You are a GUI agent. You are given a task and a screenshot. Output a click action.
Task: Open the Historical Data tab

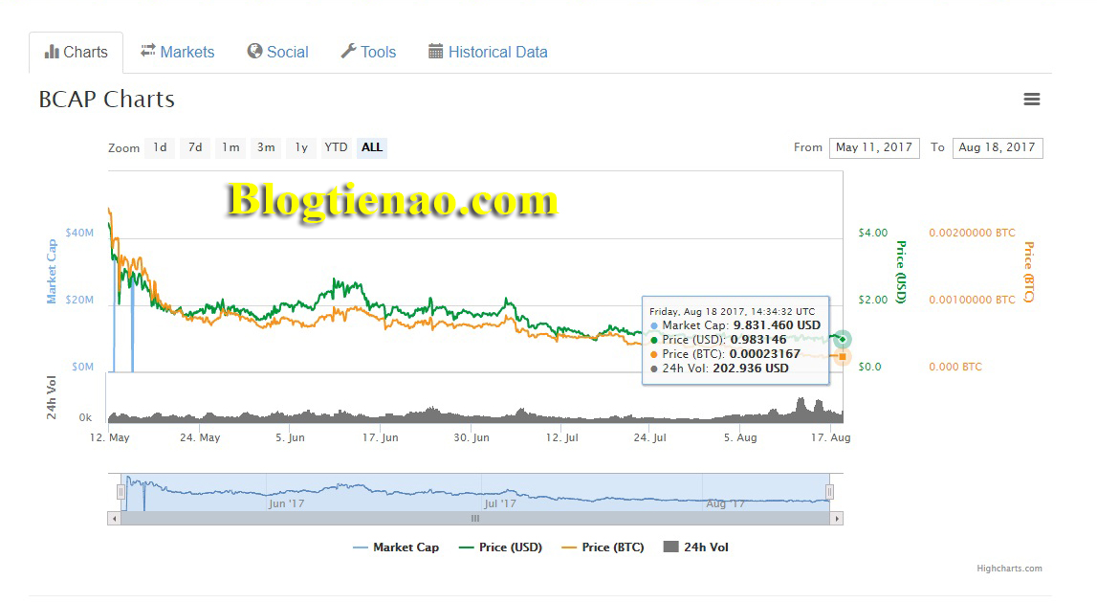pyautogui.click(x=489, y=52)
